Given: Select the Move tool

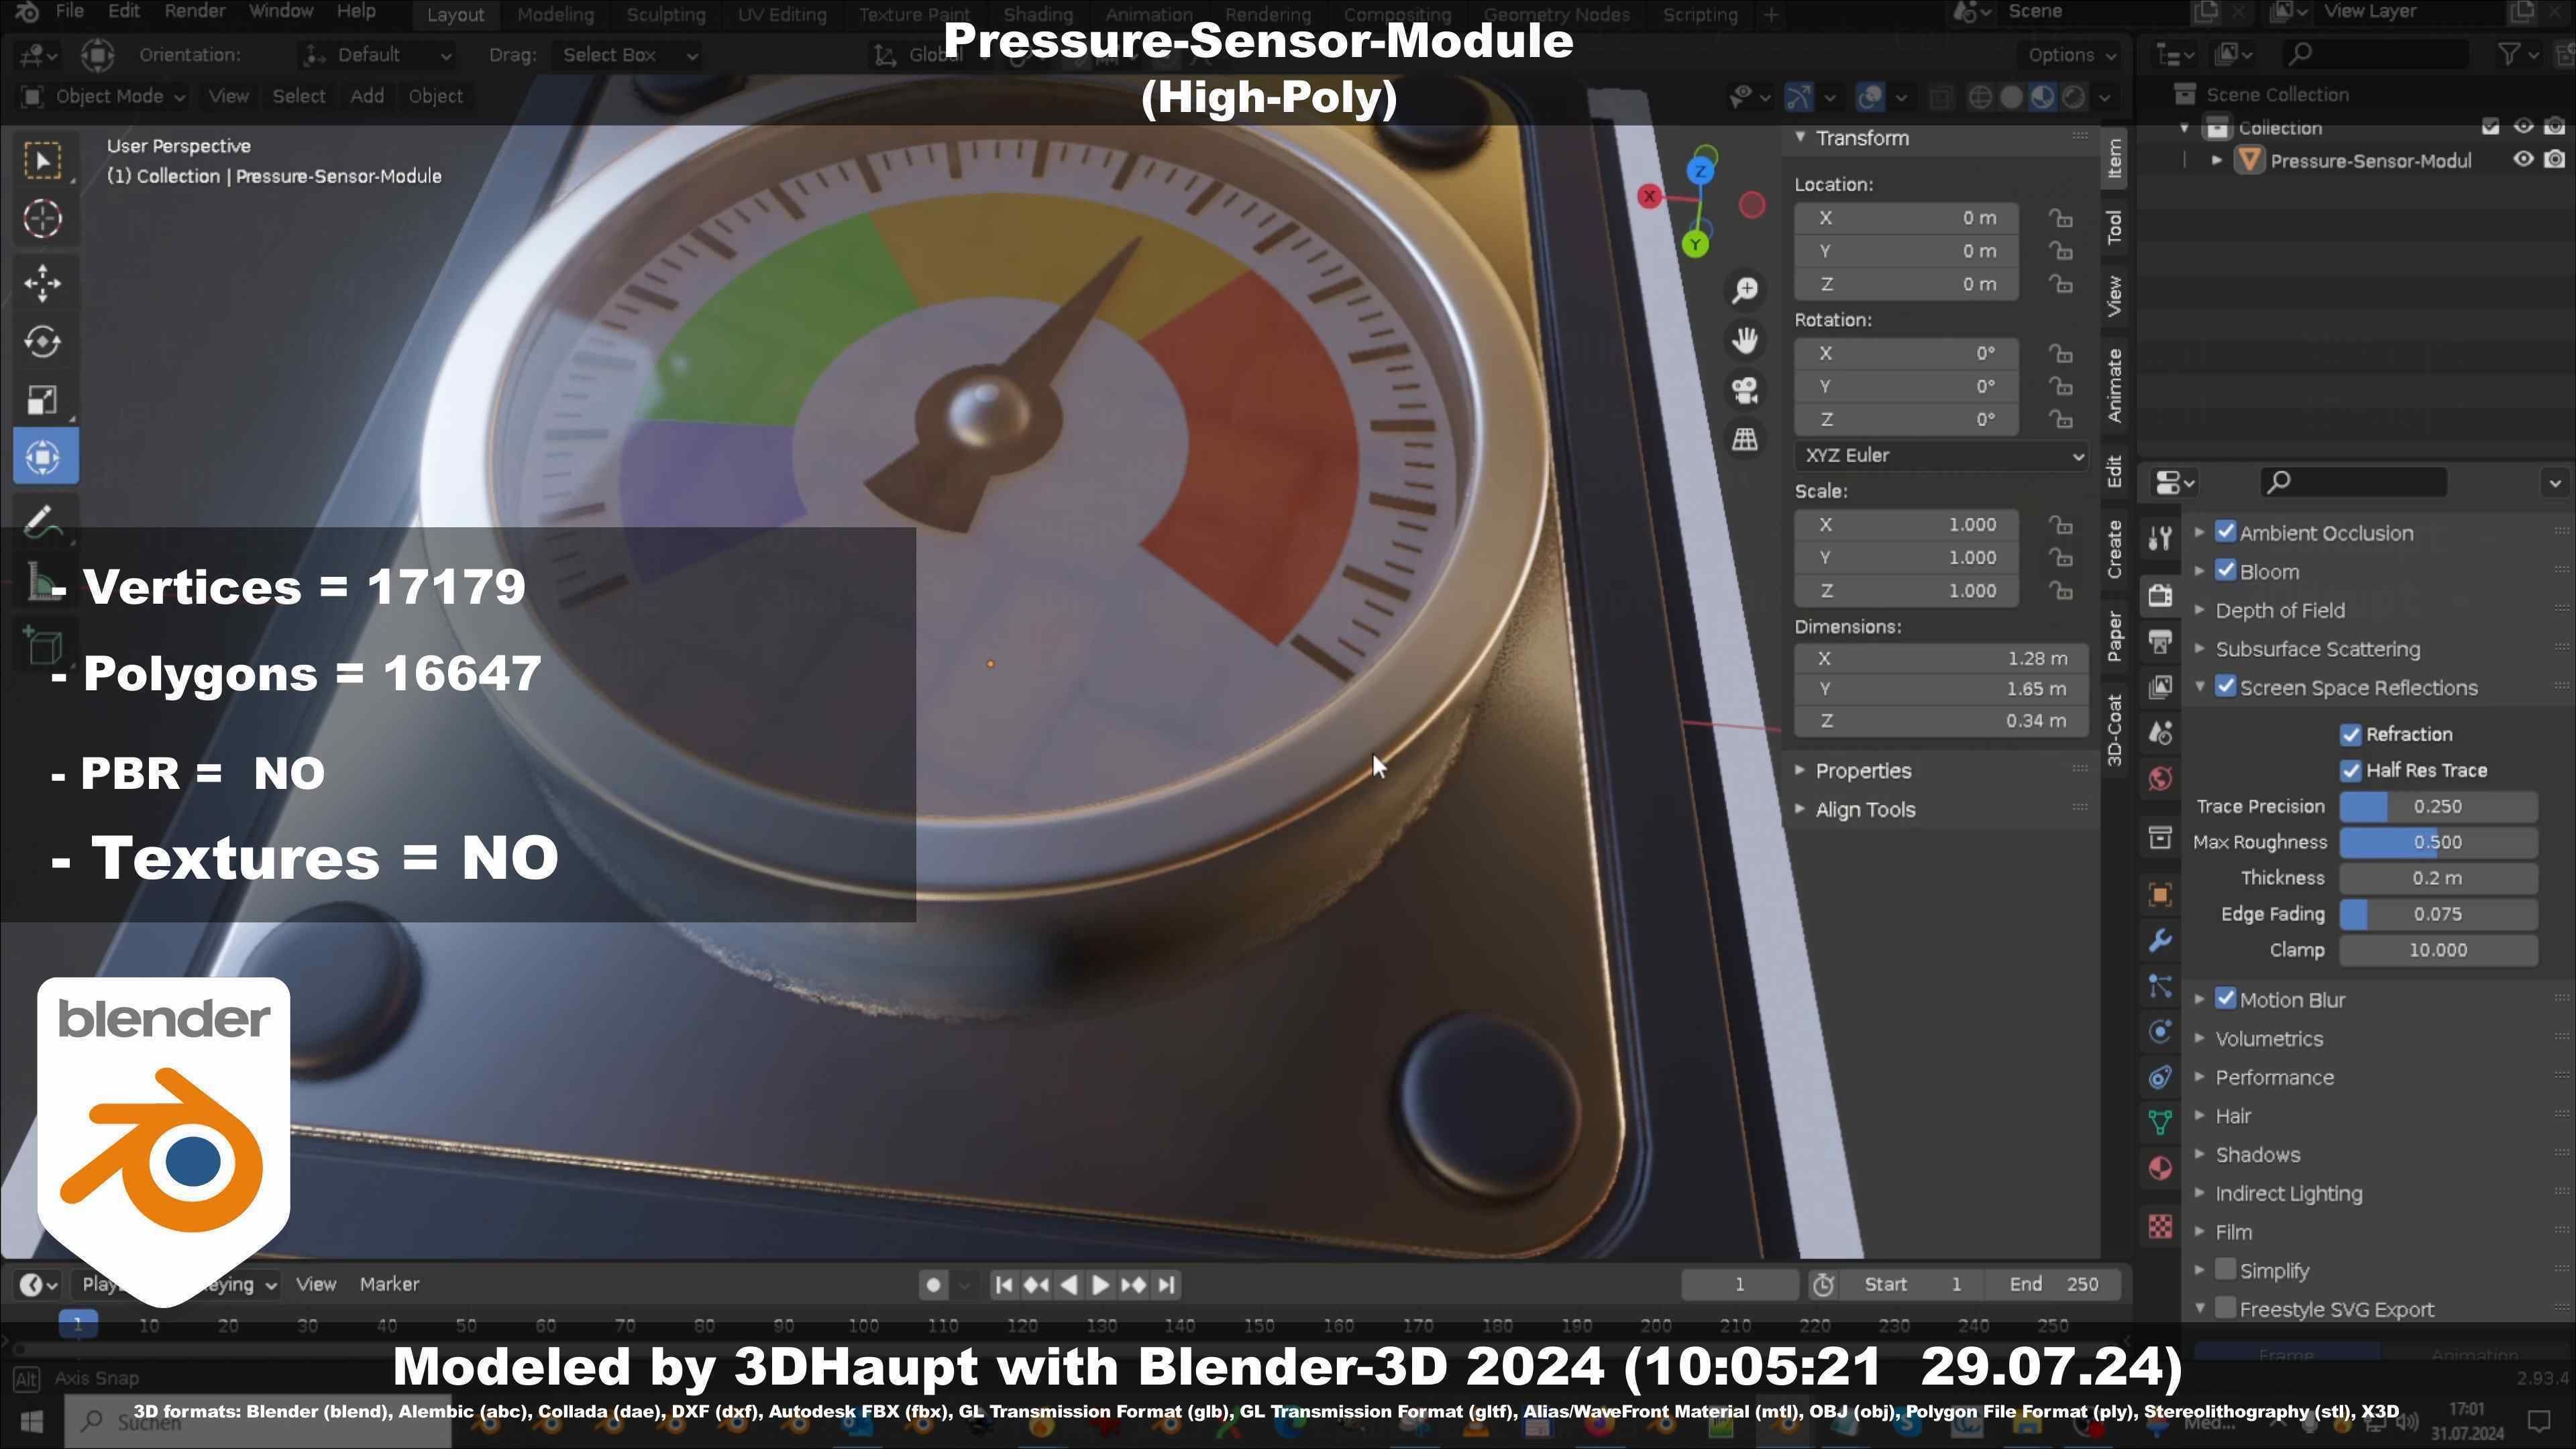Looking at the screenshot, I should pyautogui.click(x=43, y=283).
